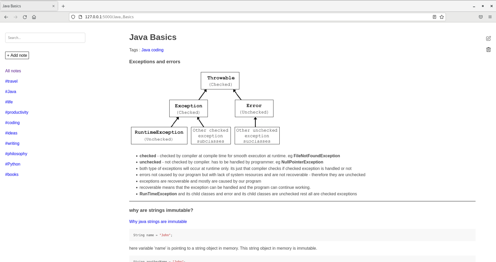Click the delete note trash icon

[x=488, y=49]
